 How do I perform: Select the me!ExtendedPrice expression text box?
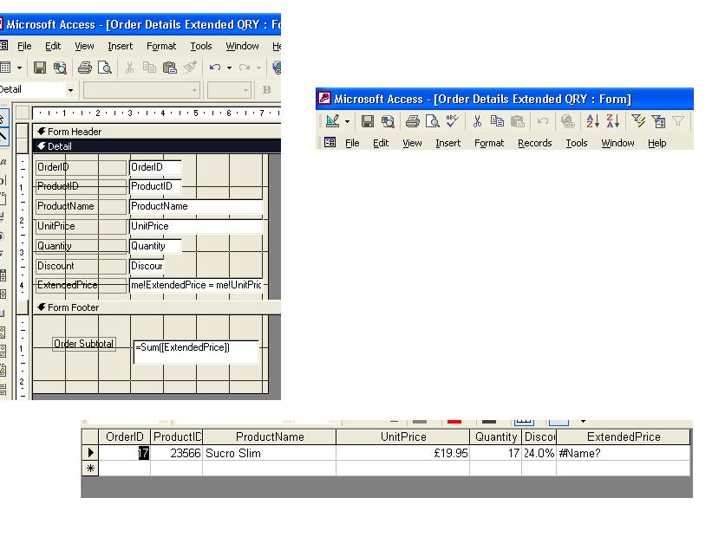click(196, 285)
